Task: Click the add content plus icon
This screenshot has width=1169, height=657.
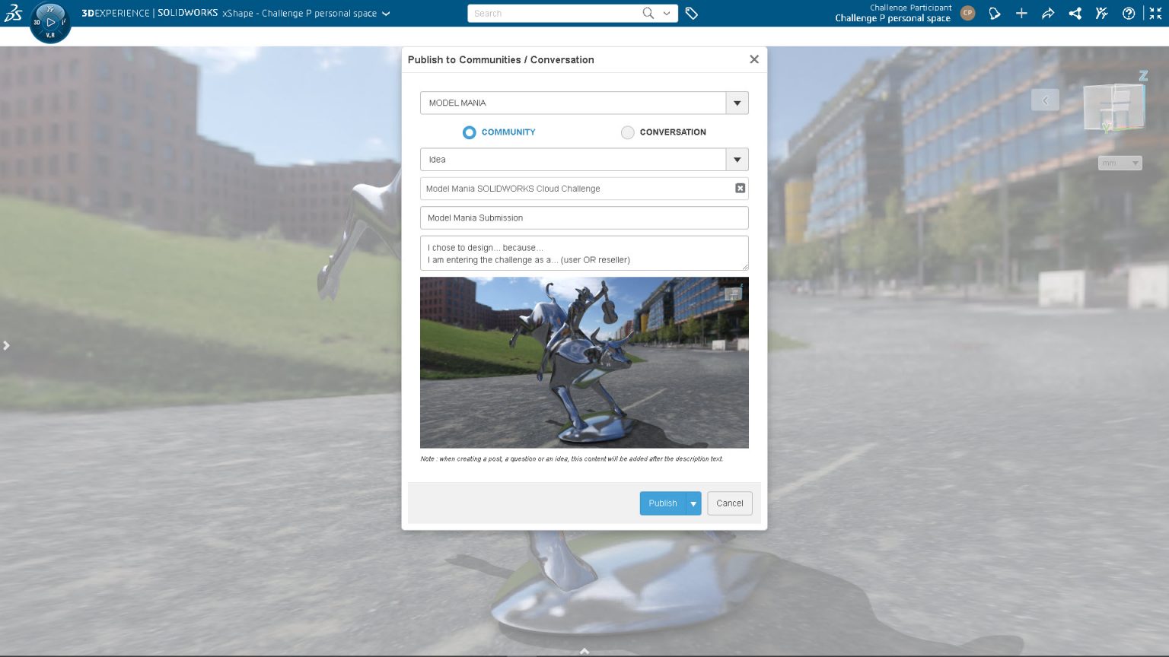Action: tap(1021, 13)
